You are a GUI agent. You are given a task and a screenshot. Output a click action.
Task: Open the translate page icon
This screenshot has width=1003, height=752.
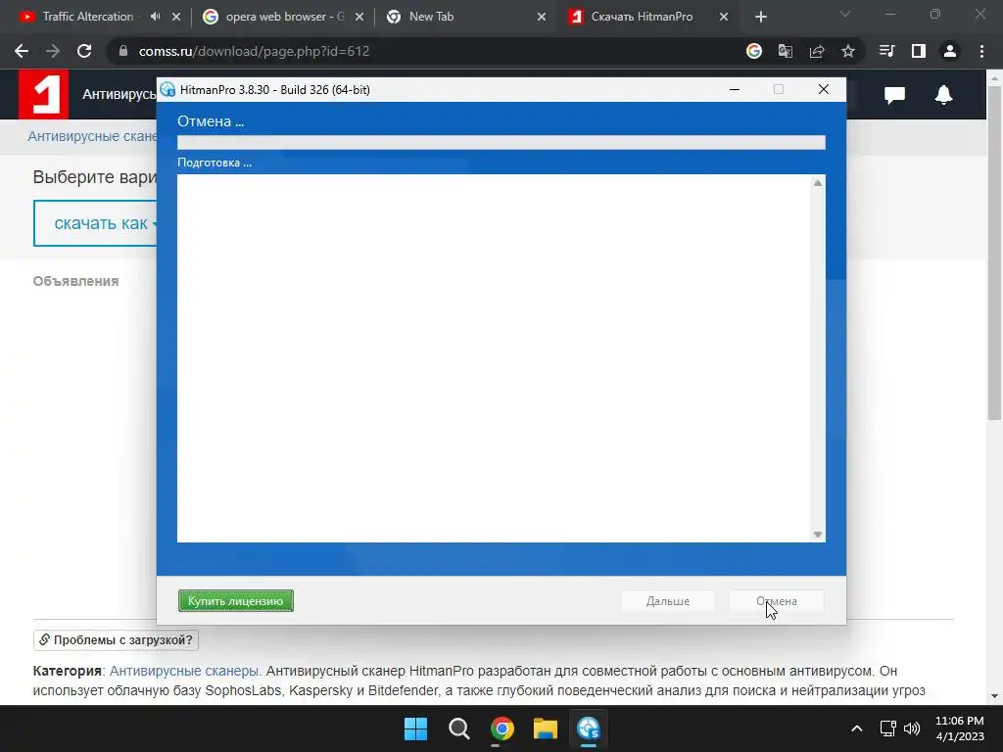pos(785,51)
